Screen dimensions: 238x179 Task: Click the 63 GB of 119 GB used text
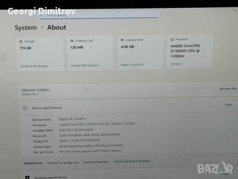(x=34, y=66)
